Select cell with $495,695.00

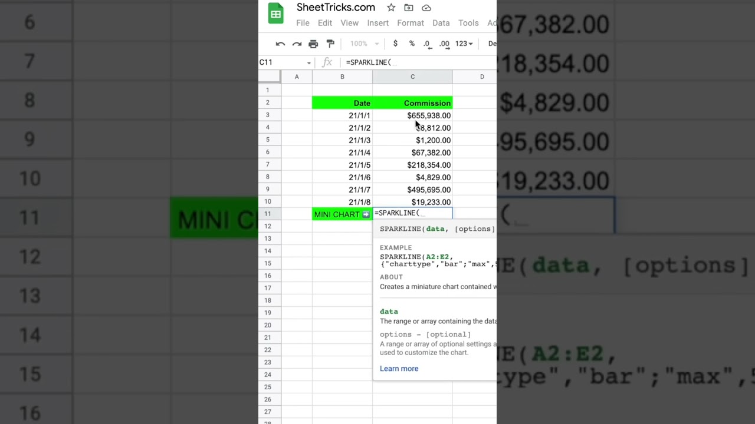[x=412, y=190]
